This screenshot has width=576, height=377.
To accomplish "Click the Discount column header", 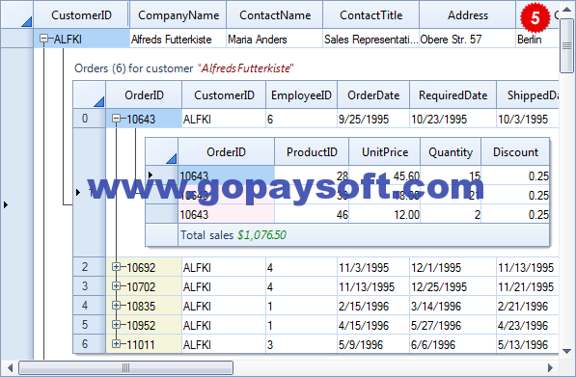I will coord(515,152).
